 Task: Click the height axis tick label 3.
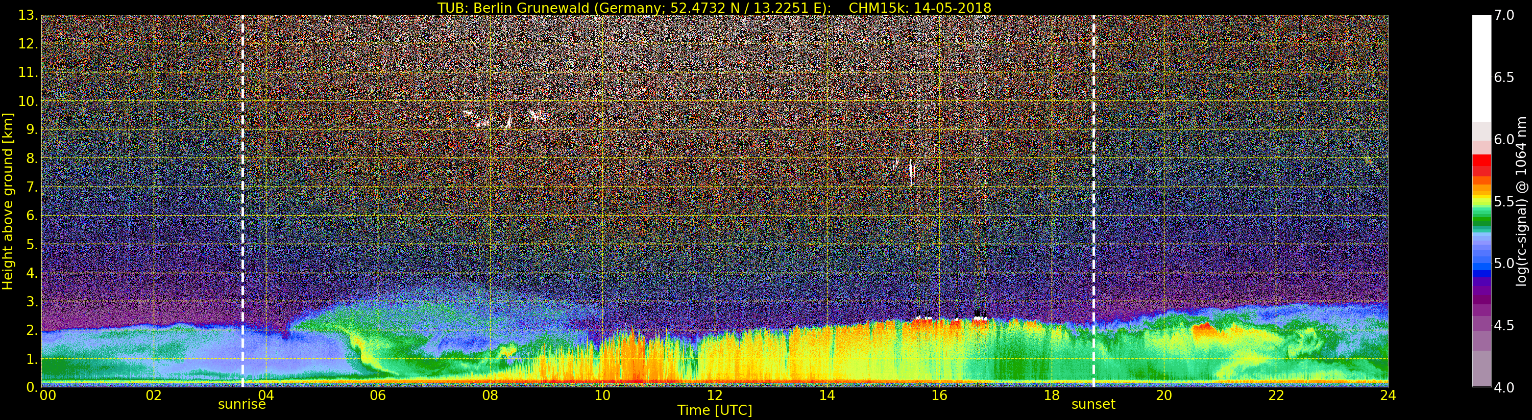32,301
